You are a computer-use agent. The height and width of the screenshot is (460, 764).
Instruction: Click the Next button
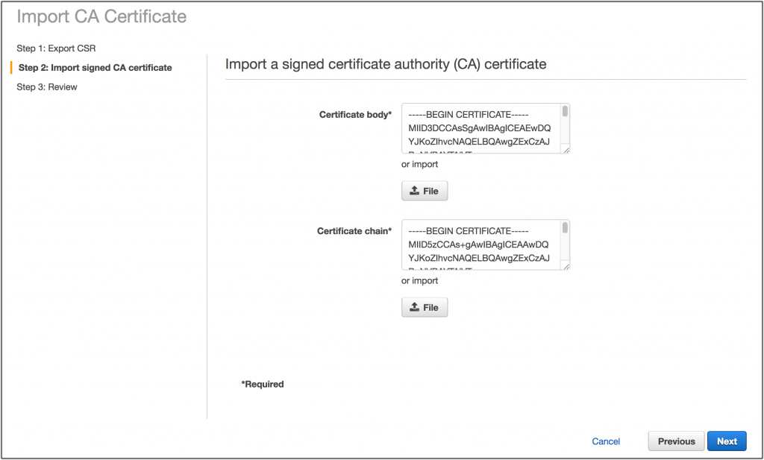point(727,441)
